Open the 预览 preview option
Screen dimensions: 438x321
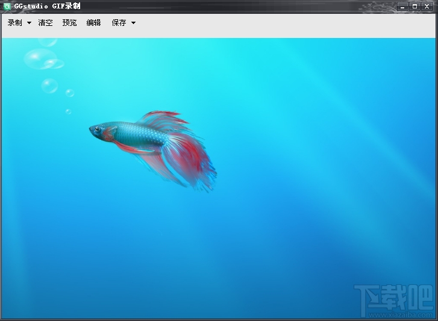[x=69, y=23]
